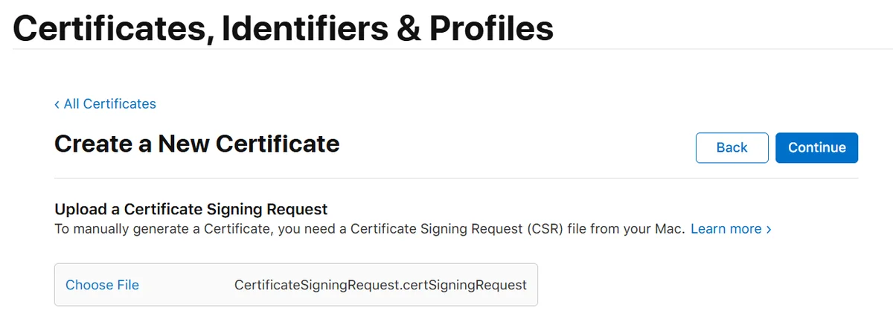
Task: Click the back chevron before All Certificates
Action: [57, 104]
